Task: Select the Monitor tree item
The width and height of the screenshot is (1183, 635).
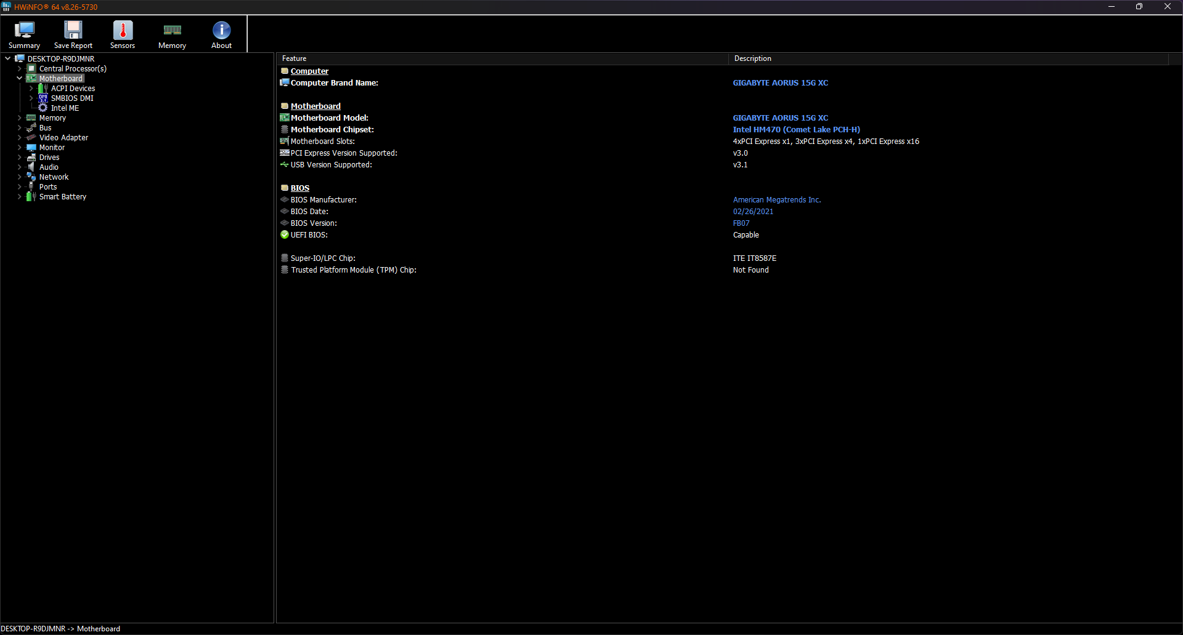Action: click(52, 148)
